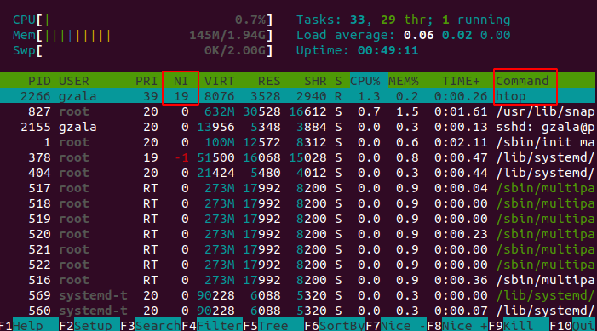Sort by RES column header
597x331 pixels.
point(269,81)
